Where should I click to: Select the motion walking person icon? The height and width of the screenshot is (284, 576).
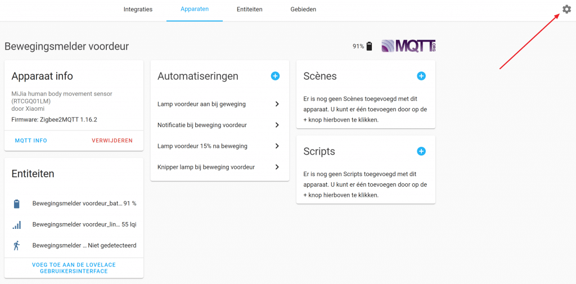click(17, 245)
